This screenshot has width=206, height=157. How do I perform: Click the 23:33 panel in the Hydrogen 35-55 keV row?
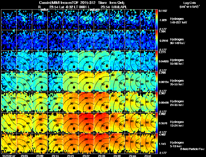pyautogui.click(x=101, y=81)
